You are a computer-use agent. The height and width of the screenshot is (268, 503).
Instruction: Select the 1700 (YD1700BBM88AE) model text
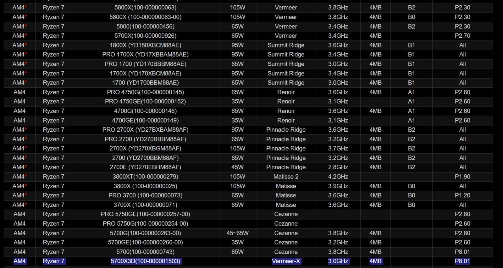[x=145, y=83]
